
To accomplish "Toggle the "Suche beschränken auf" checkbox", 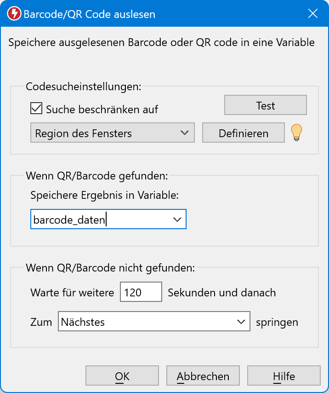I will click(x=36, y=109).
